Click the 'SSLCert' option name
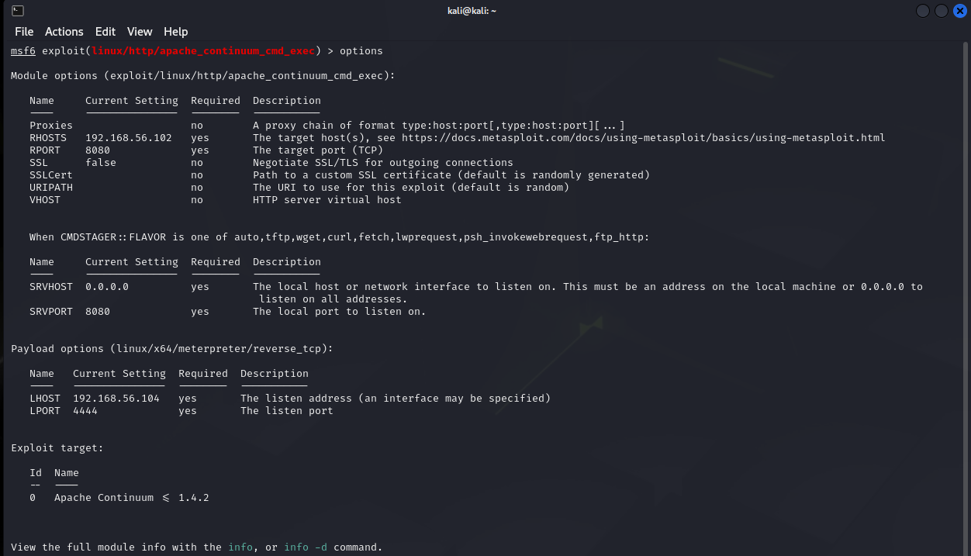The height and width of the screenshot is (556, 971). 51,175
